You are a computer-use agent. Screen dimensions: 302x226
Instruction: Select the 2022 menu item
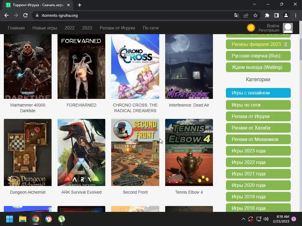point(70,28)
